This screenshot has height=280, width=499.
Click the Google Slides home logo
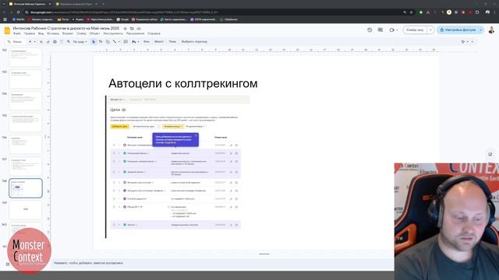pos(7,30)
